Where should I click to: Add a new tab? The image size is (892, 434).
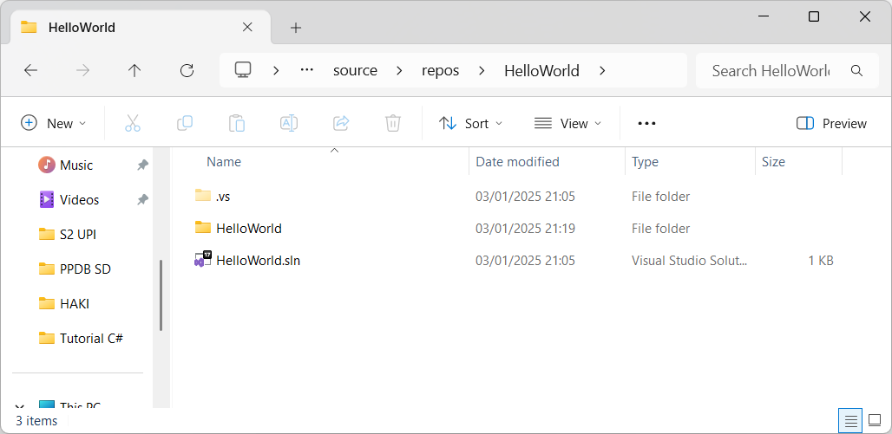coord(296,28)
